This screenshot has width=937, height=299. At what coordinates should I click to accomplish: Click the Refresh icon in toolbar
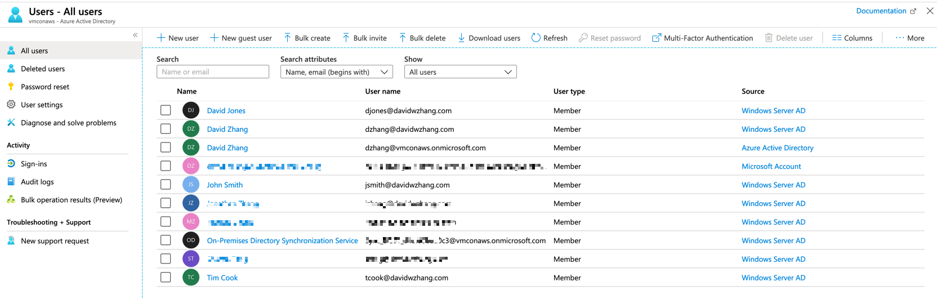pyautogui.click(x=536, y=38)
